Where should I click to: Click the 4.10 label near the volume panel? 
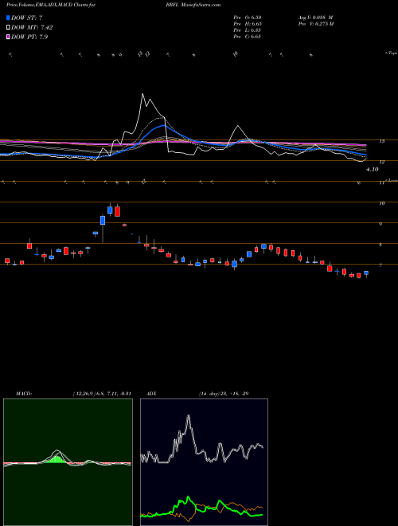[x=373, y=170]
